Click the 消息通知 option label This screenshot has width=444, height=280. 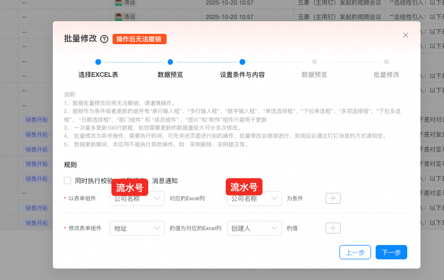coord(165,180)
